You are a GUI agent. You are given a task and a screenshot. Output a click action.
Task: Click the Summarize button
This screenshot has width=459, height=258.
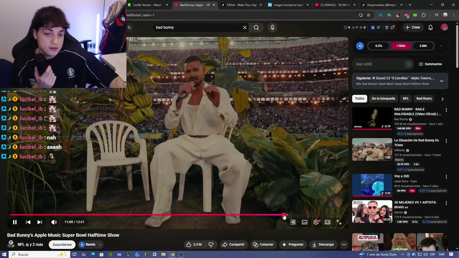[x=430, y=64]
